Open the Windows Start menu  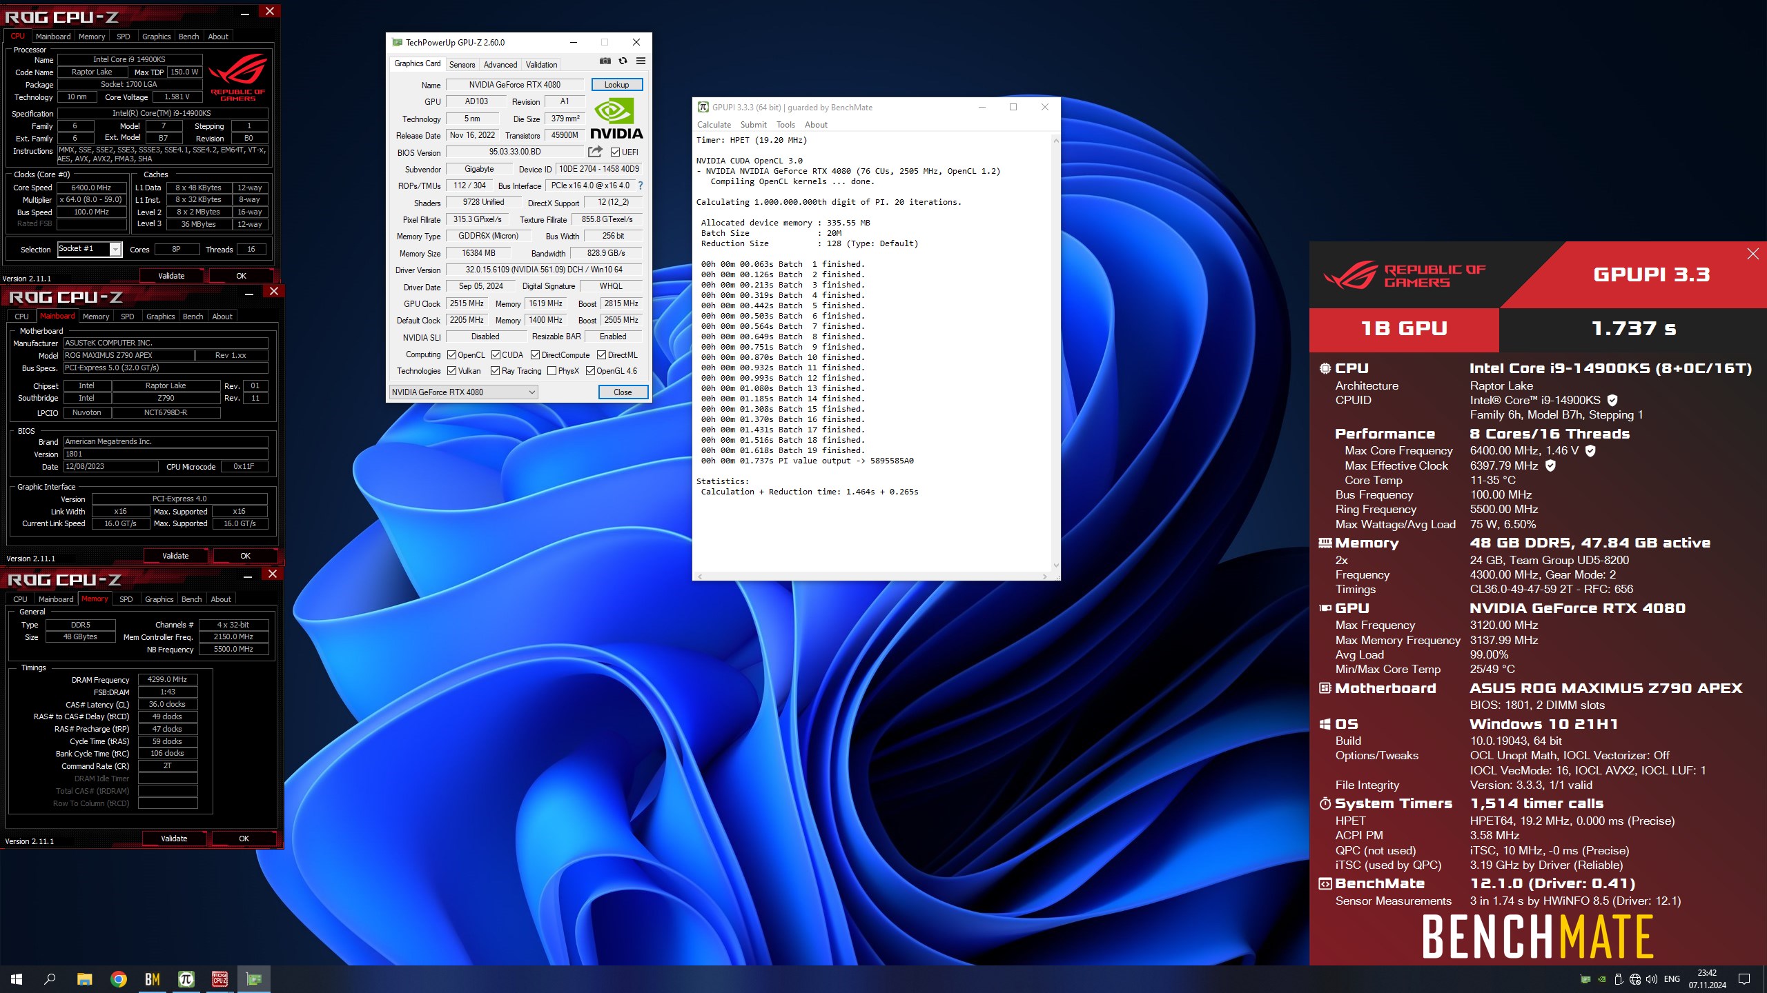tap(17, 979)
